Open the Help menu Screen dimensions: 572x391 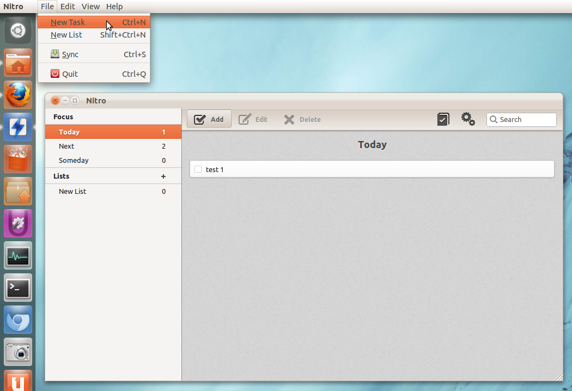(114, 7)
